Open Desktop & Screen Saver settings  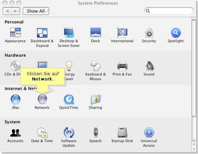69,33
